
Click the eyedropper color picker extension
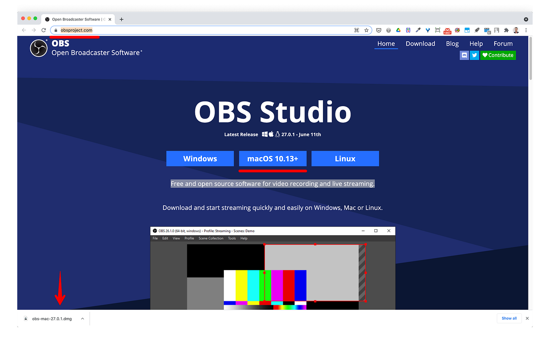point(418,30)
